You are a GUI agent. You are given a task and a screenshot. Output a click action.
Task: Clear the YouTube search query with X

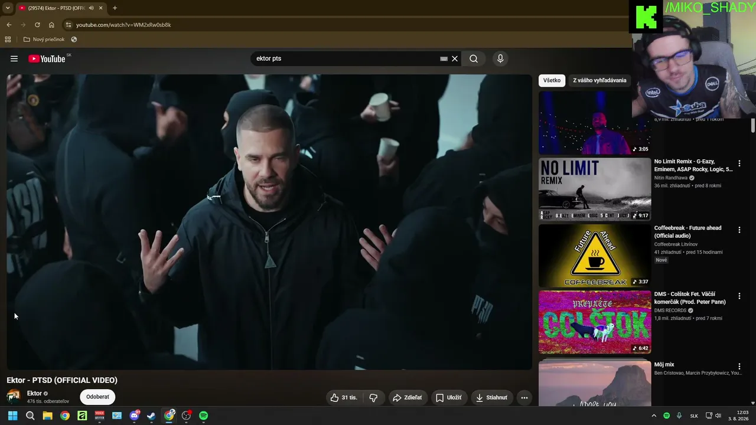tap(455, 58)
